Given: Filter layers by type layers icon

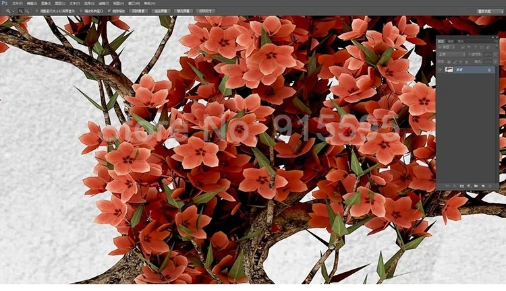Looking at the screenshot, I should point(476,47).
